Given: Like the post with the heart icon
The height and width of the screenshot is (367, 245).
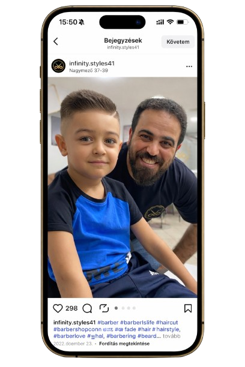Looking at the screenshot, I should click(x=58, y=308).
